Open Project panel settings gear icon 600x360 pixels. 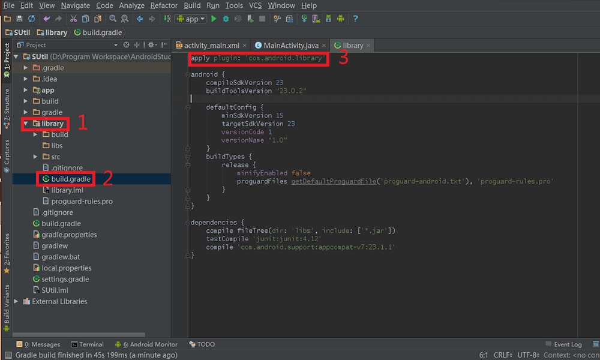pos(151,45)
